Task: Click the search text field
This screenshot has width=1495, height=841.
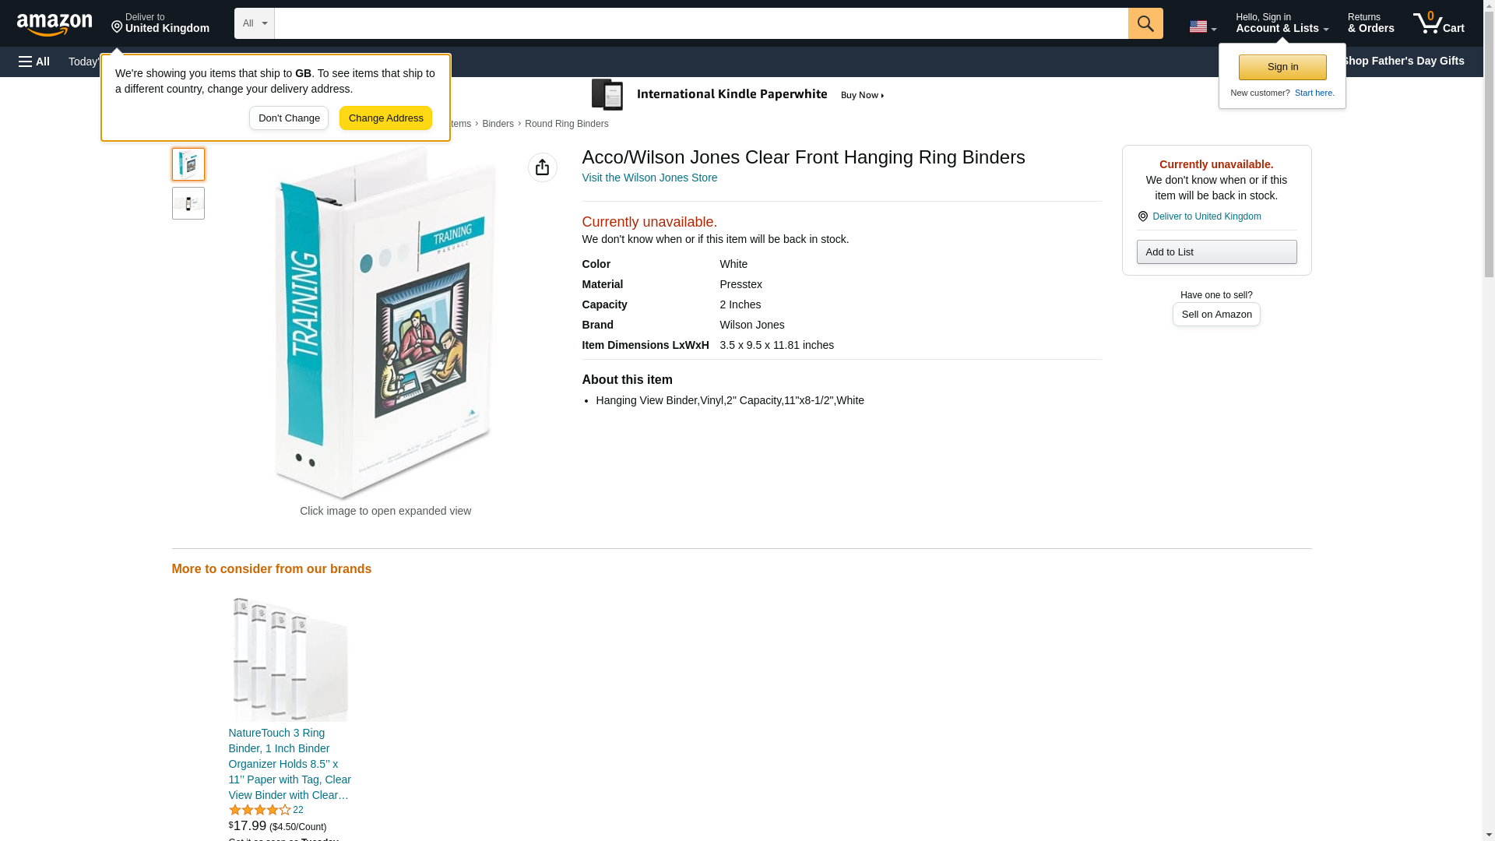Action: coord(701,23)
